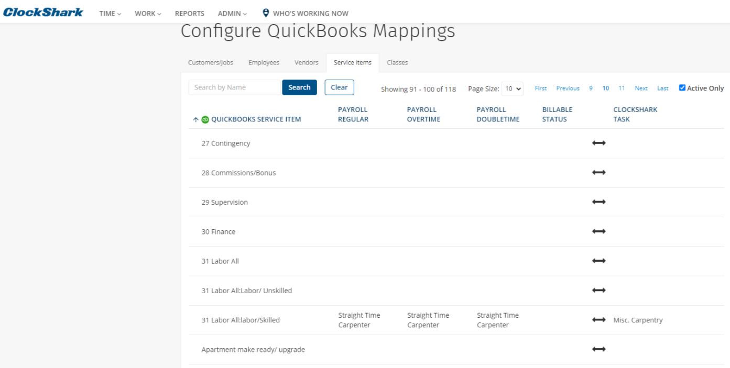Click the Showing 91 - 100 of 118 text
This screenshot has width=730, height=368.
point(418,89)
